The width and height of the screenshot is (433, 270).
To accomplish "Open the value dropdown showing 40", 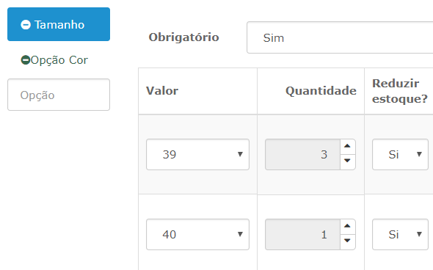I will 197,234.
